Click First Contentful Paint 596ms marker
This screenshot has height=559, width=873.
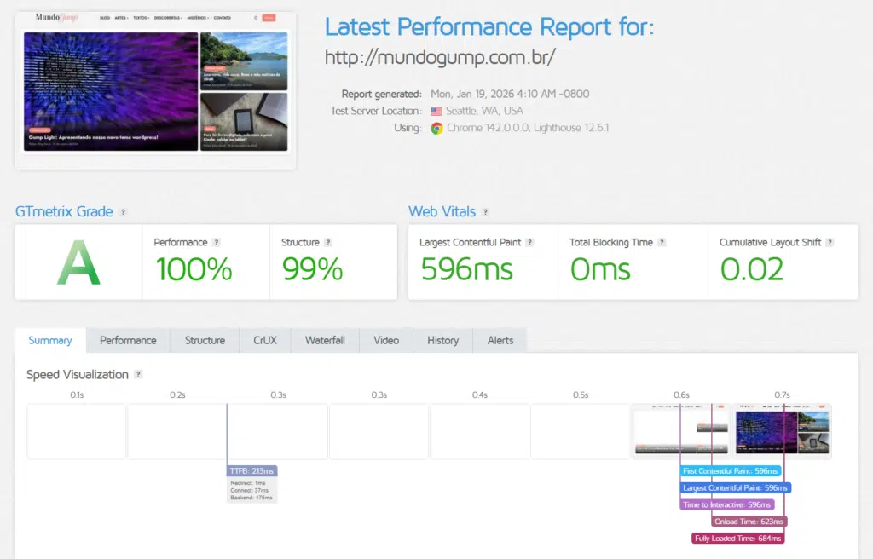click(730, 471)
